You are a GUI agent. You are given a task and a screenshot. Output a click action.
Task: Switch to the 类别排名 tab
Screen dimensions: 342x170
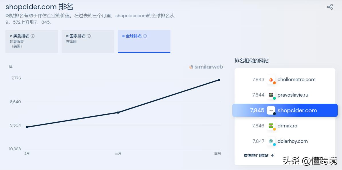click(x=32, y=41)
